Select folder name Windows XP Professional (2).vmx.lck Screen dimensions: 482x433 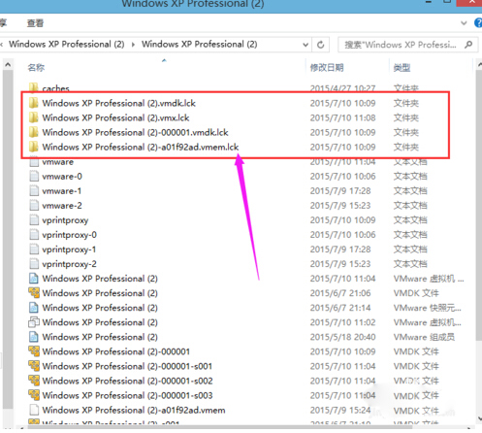tap(115, 117)
